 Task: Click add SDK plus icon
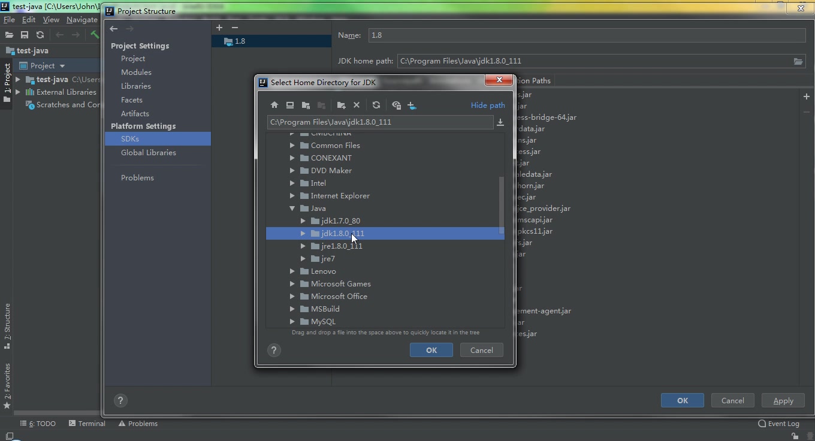pos(219,28)
